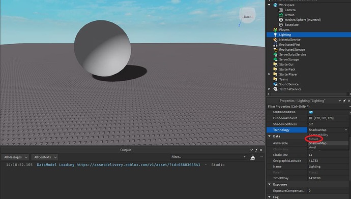Expand the TextChatService tree node
This screenshot has height=199, width=351.
click(x=269, y=89)
